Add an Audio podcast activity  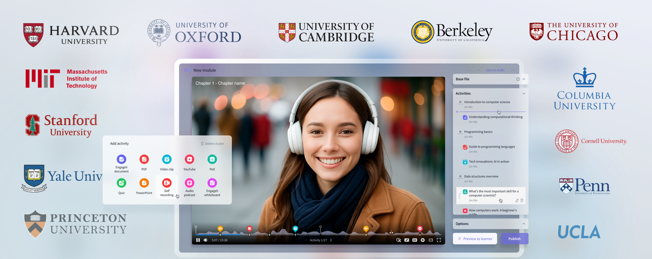[x=189, y=187]
